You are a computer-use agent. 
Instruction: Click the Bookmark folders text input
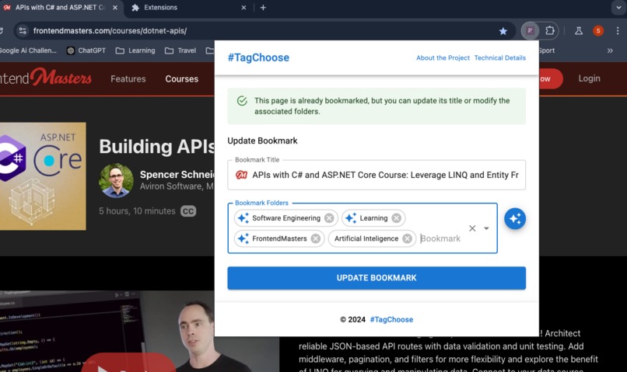442,238
